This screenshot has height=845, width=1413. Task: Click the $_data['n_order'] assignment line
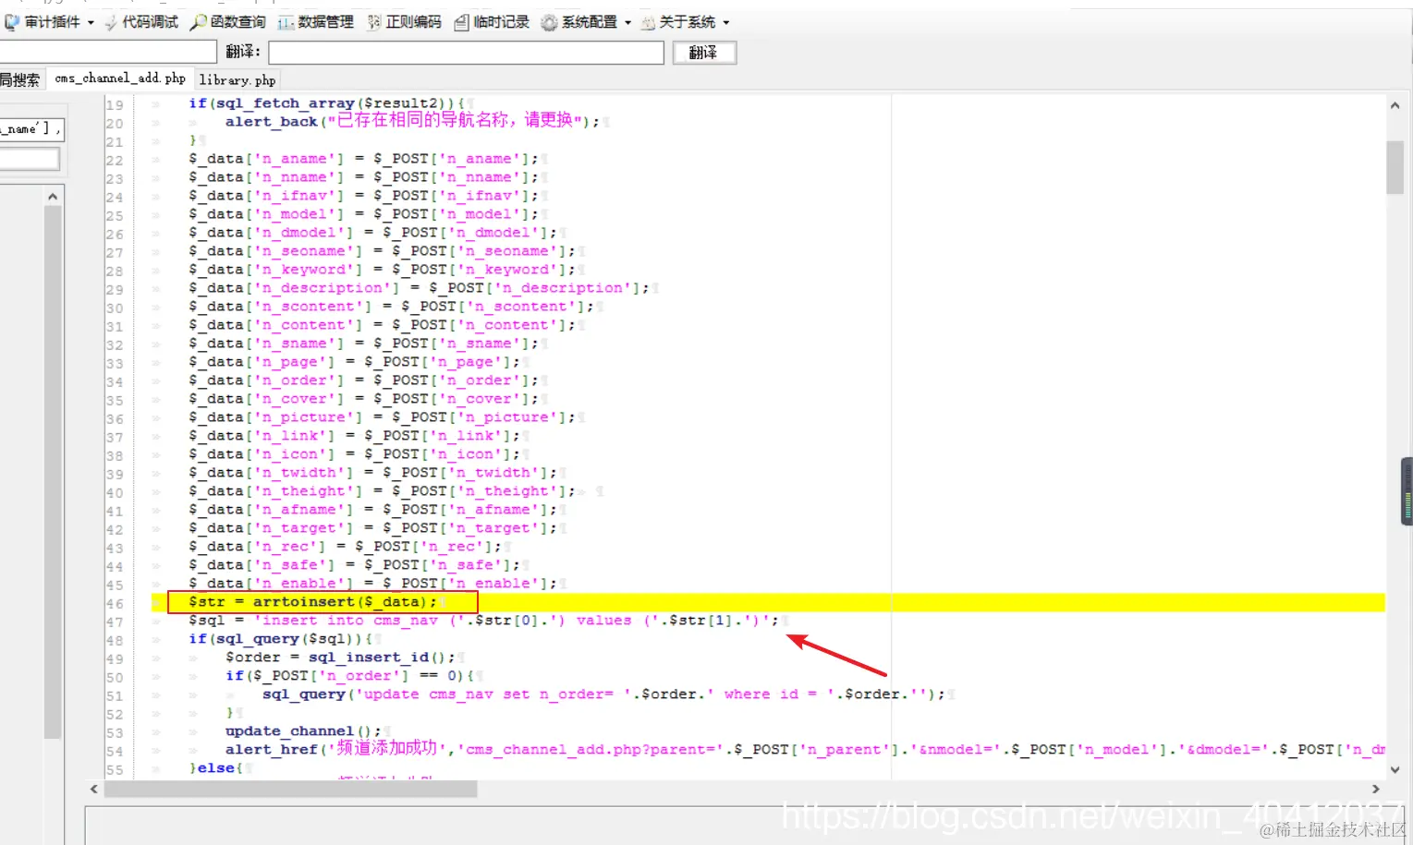point(363,380)
